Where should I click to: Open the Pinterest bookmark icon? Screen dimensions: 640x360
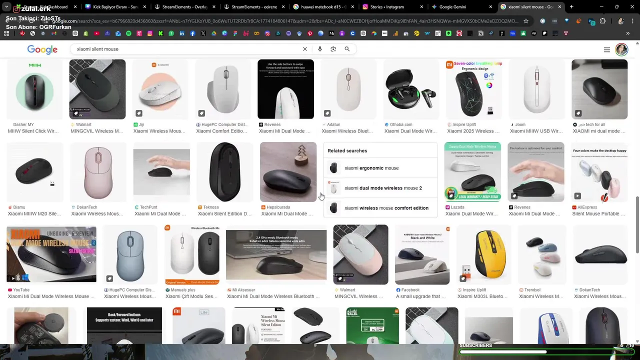[x=310, y=33]
